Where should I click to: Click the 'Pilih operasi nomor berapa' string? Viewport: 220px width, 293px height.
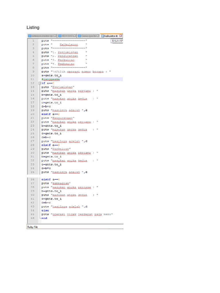click(81, 72)
